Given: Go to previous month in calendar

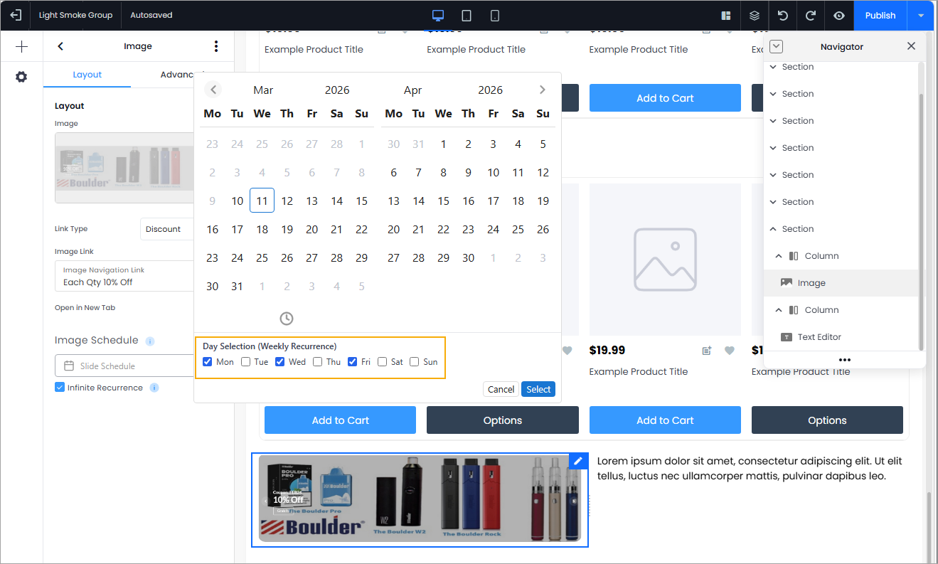Looking at the screenshot, I should coord(213,90).
